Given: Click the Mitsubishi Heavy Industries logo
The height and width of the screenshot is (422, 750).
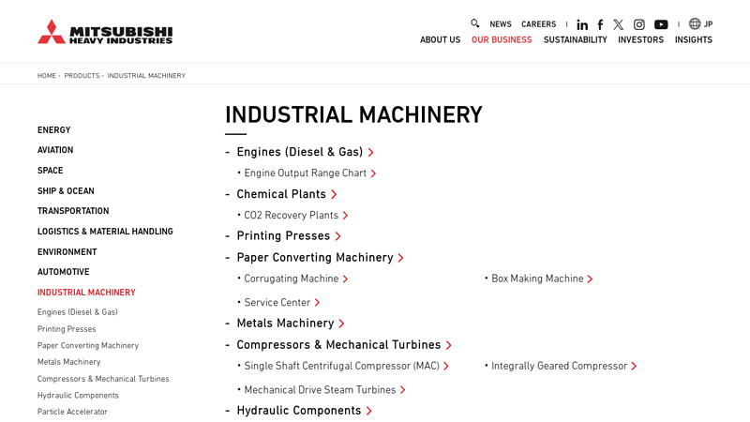Looking at the screenshot, I should coord(105,32).
